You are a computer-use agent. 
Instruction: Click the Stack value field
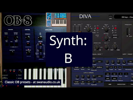point(126,74)
